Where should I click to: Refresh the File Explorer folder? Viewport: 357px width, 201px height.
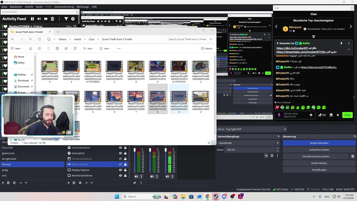click(x=39, y=39)
